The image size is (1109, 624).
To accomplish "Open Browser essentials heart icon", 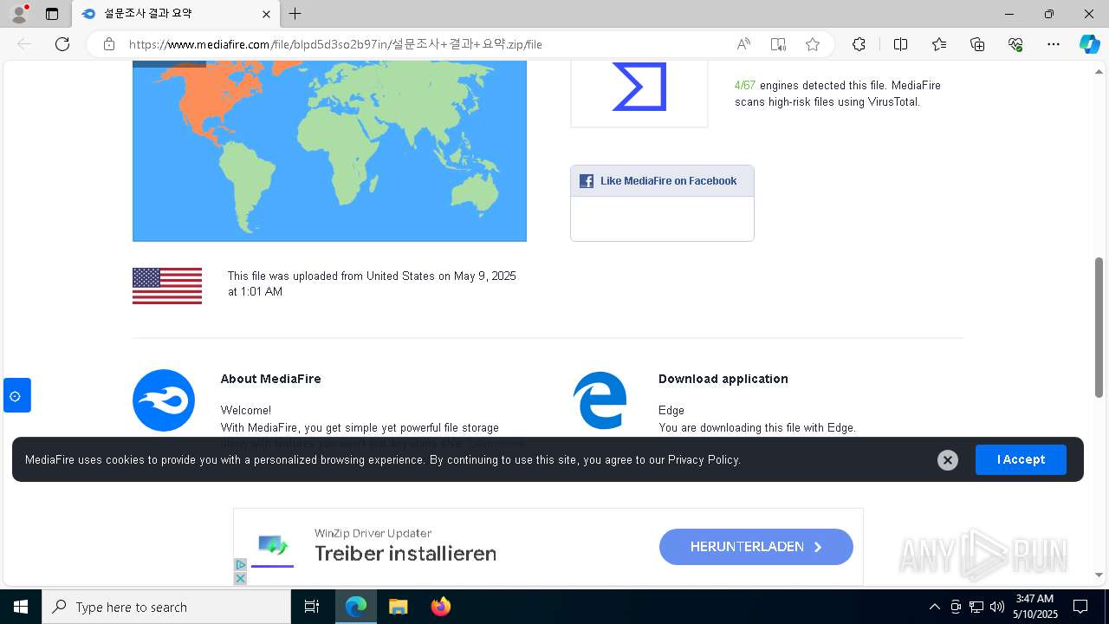I will pyautogui.click(x=1015, y=44).
